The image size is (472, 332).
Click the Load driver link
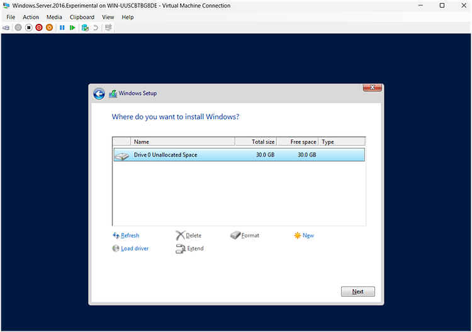tap(135, 248)
